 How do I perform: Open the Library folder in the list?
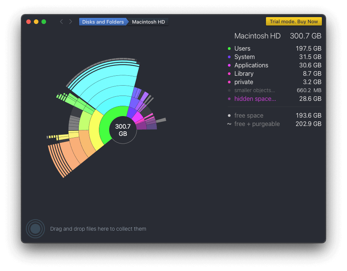(x=244, y=73)
